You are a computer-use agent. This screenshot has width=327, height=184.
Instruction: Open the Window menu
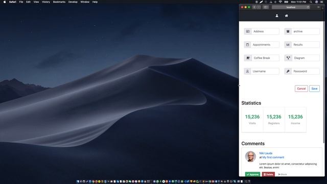pos(85,2)
